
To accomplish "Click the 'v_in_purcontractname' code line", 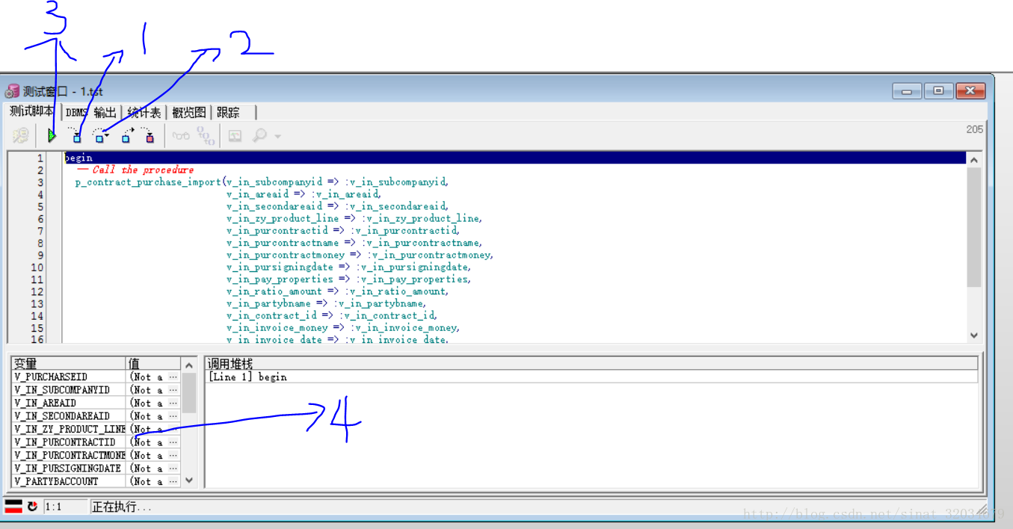I will [354, 243].
